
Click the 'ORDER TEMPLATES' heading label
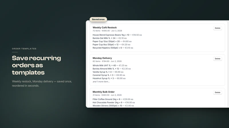(24, 49)
